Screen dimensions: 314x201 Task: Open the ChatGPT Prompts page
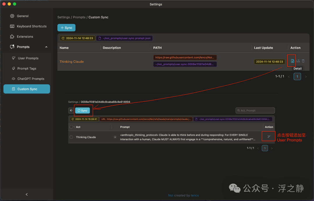(27, 79)
